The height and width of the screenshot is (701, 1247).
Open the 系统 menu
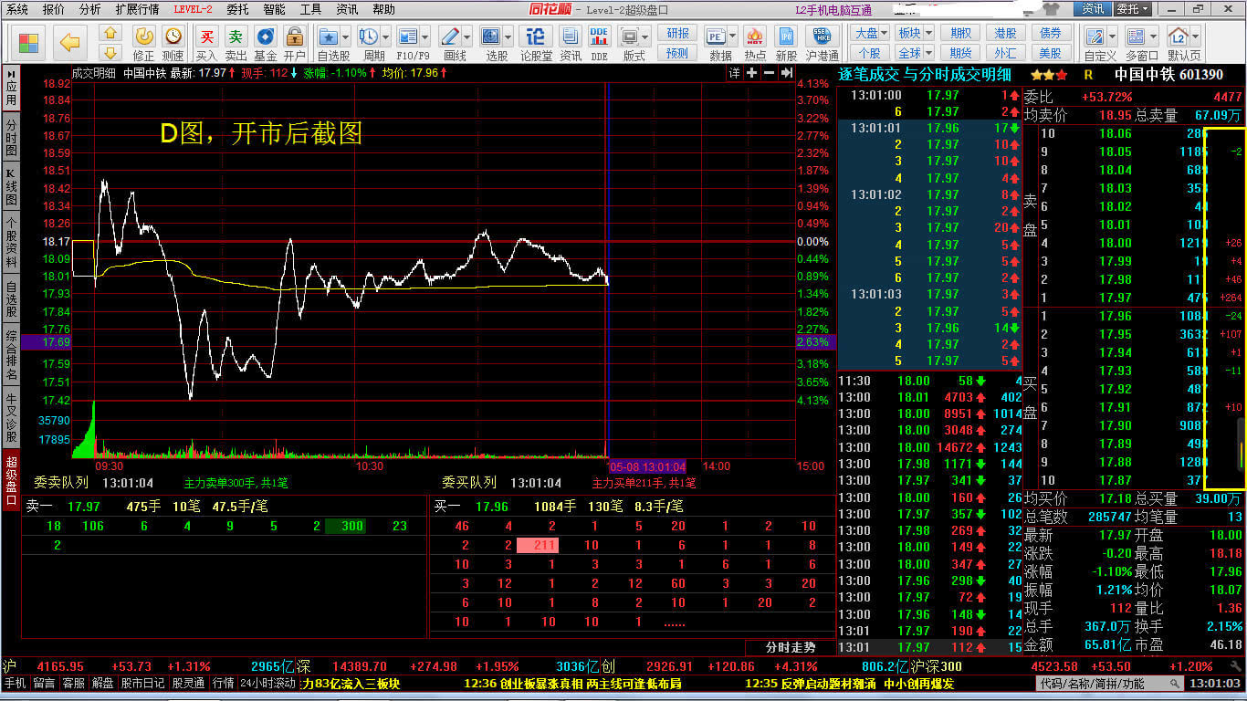click(x=16, y=9)
